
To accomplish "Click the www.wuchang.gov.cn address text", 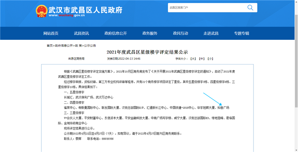I will (67, 16).
